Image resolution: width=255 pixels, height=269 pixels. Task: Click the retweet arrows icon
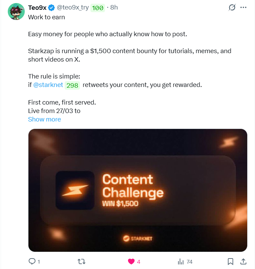[x=81, y=262]
